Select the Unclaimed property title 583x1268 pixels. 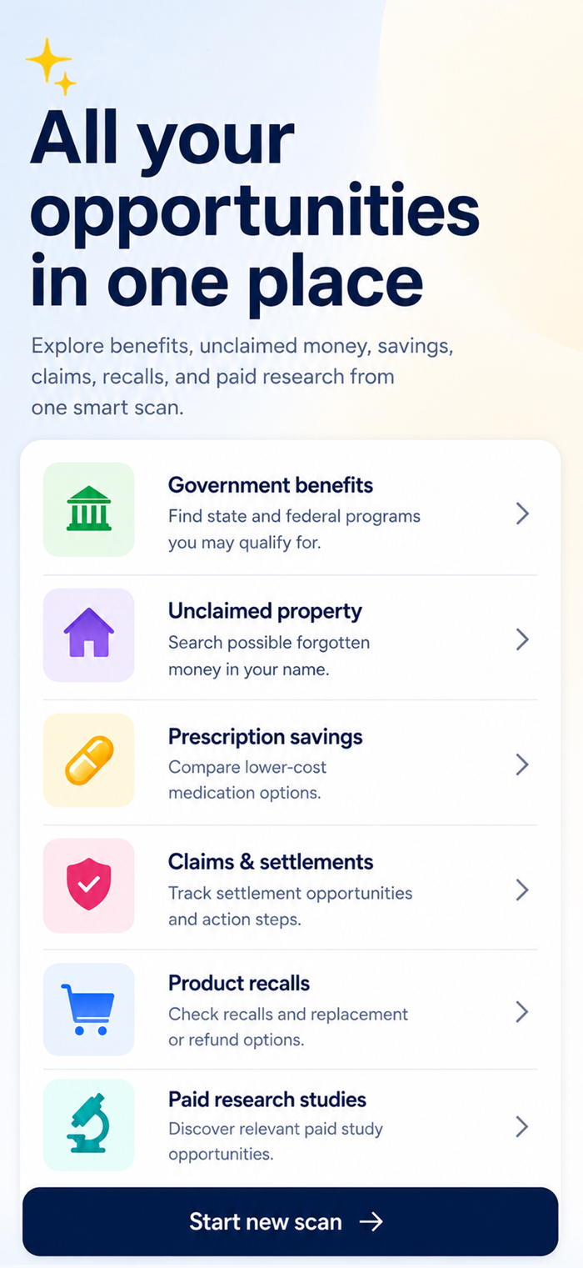(x=265, y=611)
